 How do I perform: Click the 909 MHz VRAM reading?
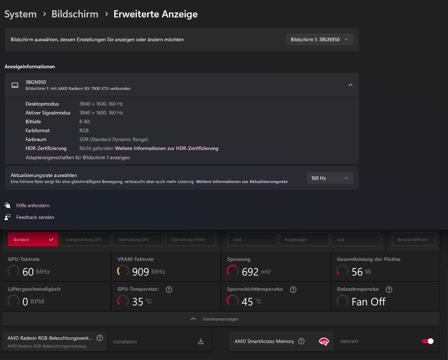click(149, 272)
